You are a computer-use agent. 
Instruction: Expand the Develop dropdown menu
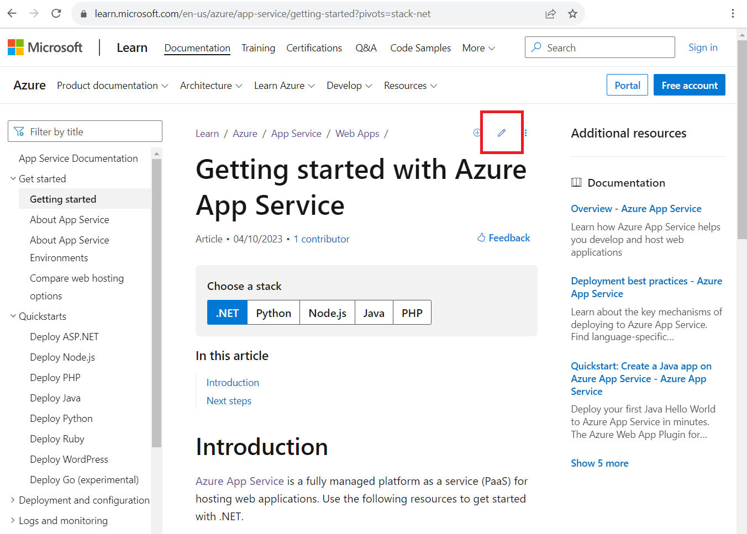pyautogui.click(x=349, y=85)
